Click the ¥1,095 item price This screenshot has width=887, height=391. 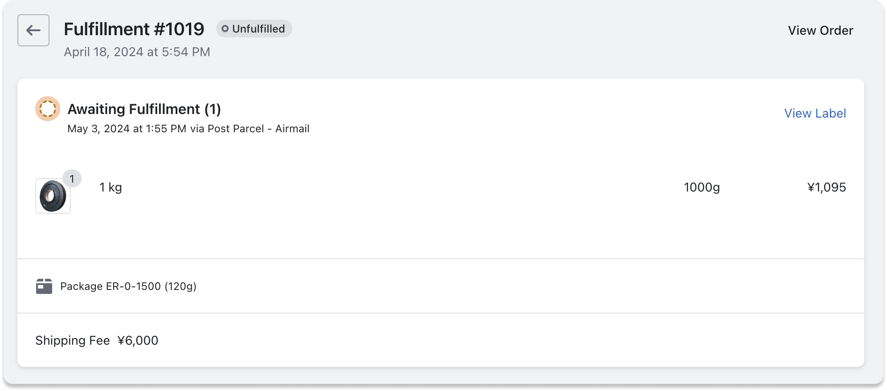pyautogui.click(x=826, y=187)
